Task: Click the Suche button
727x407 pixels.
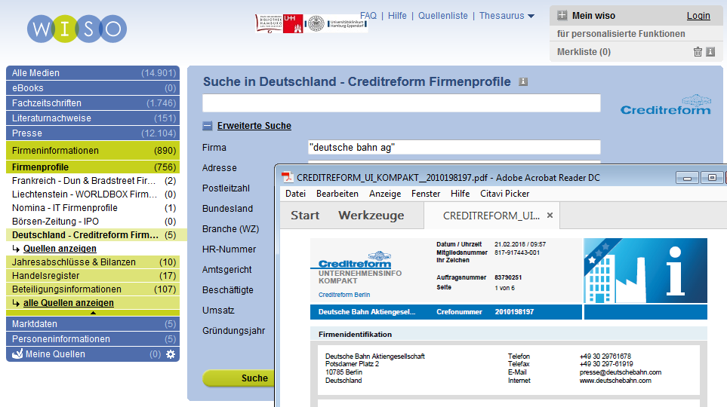Action: coord(239,378)
